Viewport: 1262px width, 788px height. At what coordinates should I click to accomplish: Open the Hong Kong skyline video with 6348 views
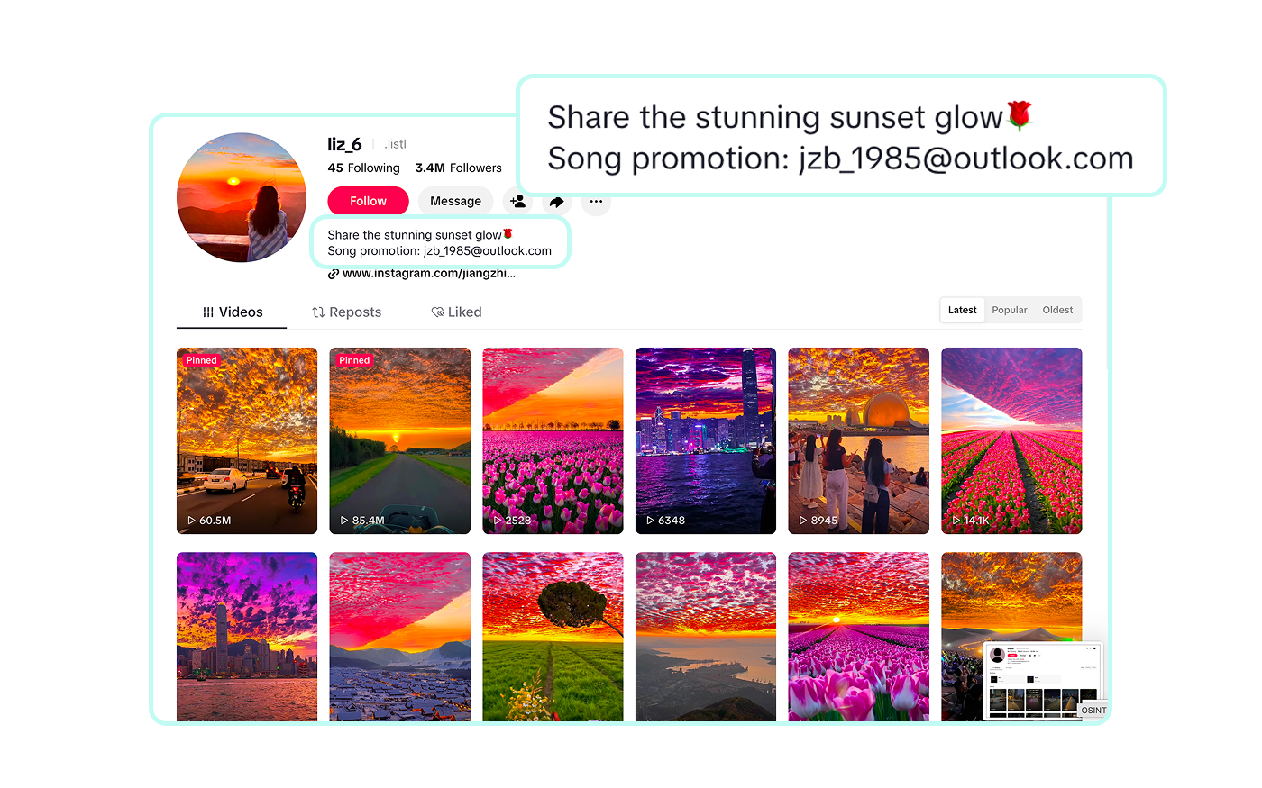(x=706, y=440)
